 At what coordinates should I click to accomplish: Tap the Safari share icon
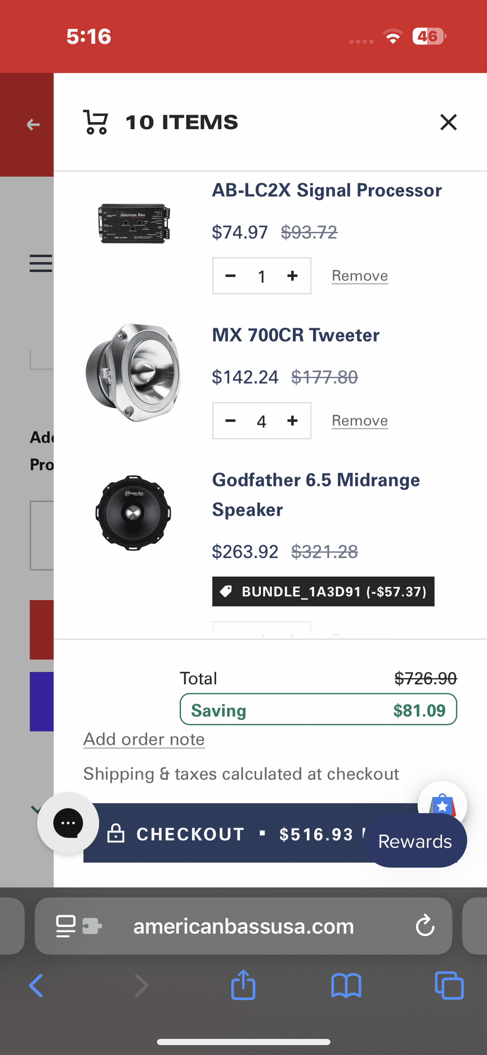click(243, 985)
